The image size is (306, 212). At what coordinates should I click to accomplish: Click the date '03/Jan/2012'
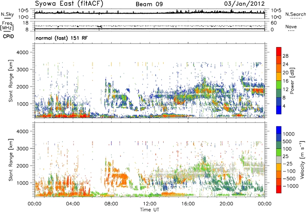(244, 4)
